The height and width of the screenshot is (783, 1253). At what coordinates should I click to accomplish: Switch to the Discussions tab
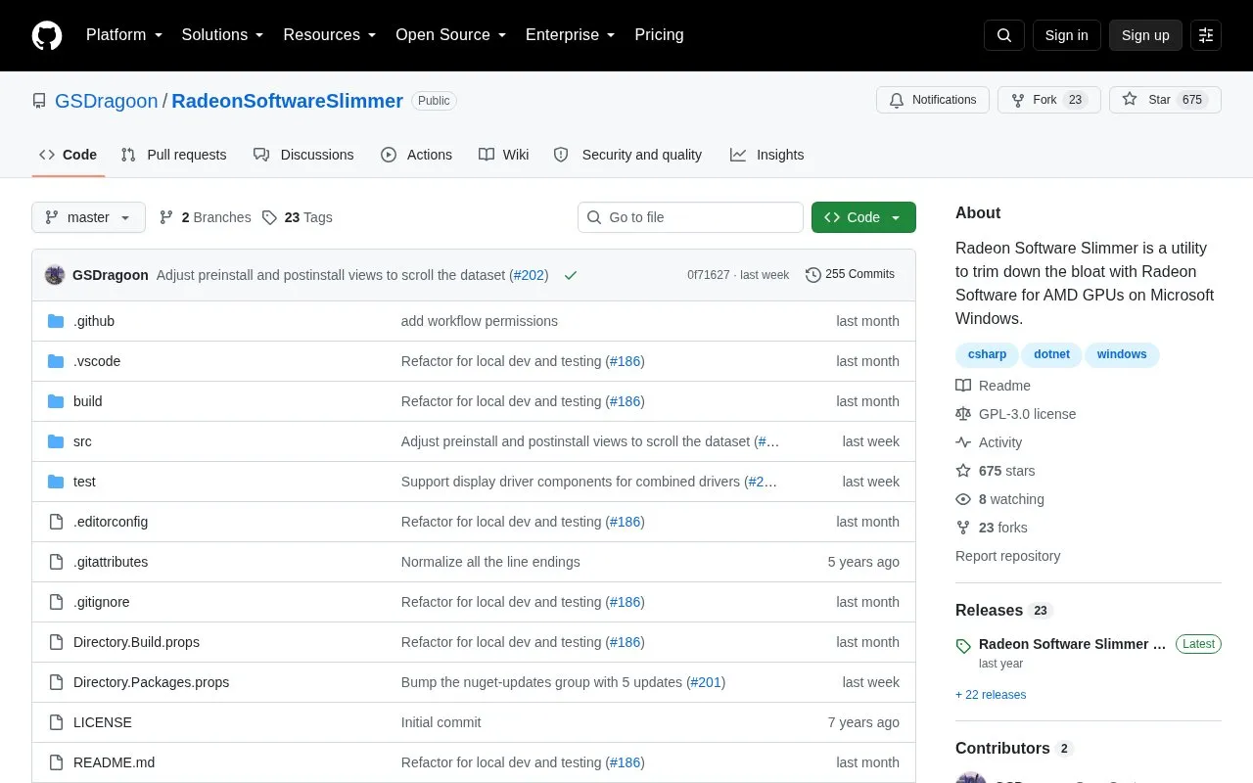[x=303, y=155]
